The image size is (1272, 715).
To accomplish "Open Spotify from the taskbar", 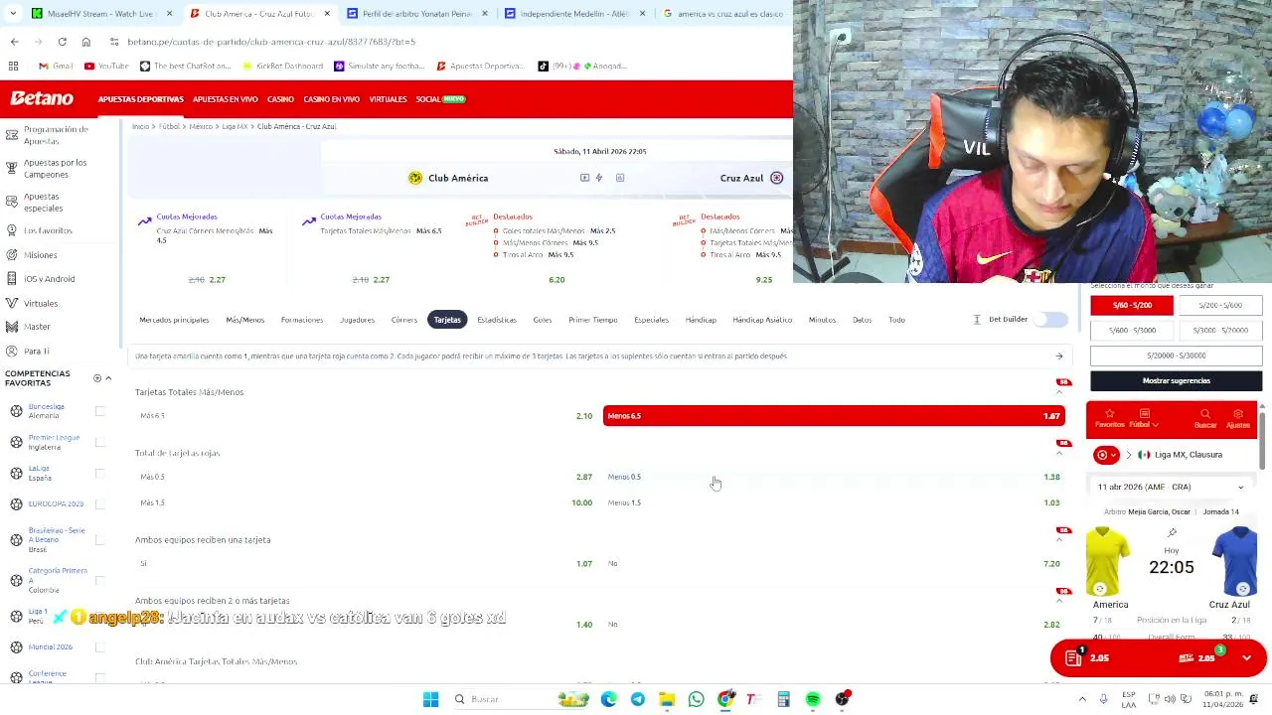I will pyautogui.click(x=813, y=699).
